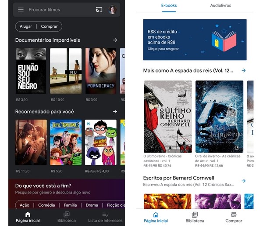The width and height of the screenshot is (263, 226).
Task: Tap Página inicial home icon in movies app
Action: [28, 215]
